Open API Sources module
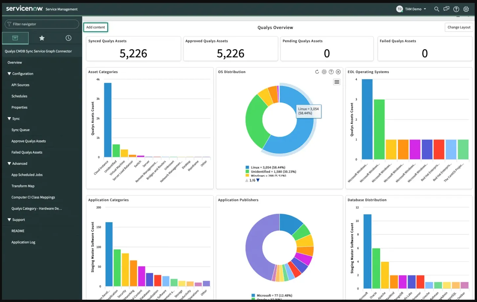477x302 pixels. pos(20,85)
